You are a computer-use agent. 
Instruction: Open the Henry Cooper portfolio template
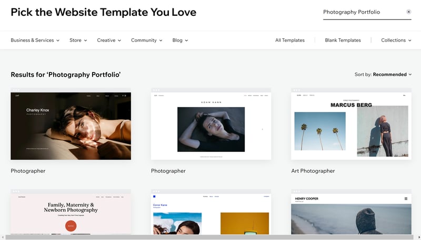tap(351, 212)
